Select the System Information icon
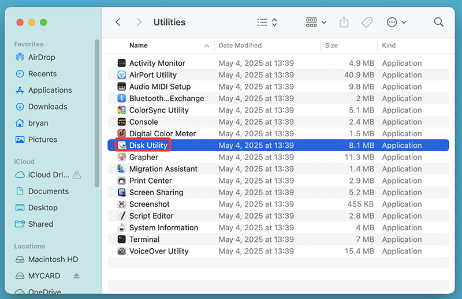462x299 pixels. pyautogui.click(x=122, y=227)
